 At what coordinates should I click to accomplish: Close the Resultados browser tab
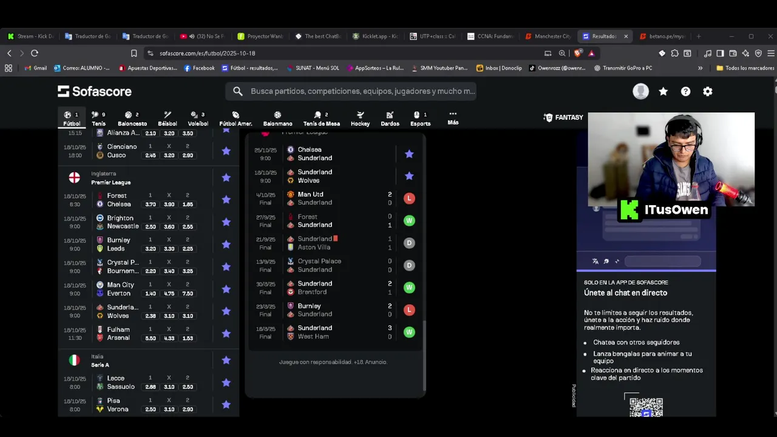coord(626,36)
